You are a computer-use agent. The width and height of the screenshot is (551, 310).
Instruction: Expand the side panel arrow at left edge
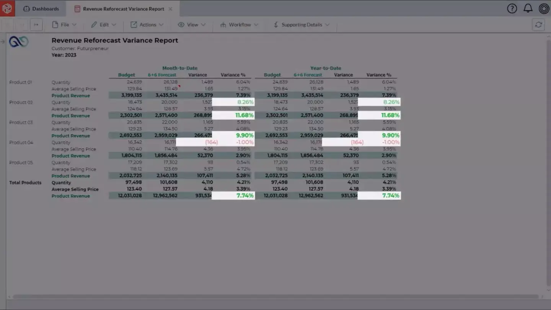(x=3, y=41)
